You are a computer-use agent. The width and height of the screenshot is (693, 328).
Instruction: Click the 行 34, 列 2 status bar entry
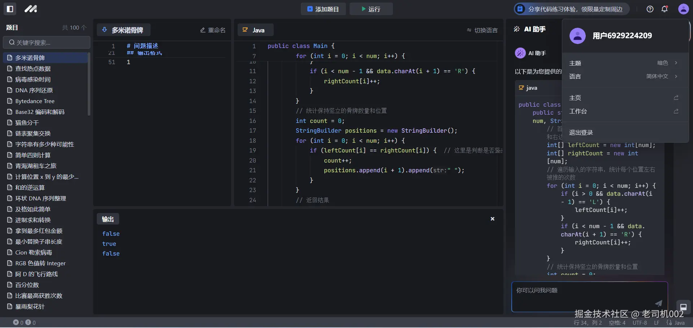point(588,323)
